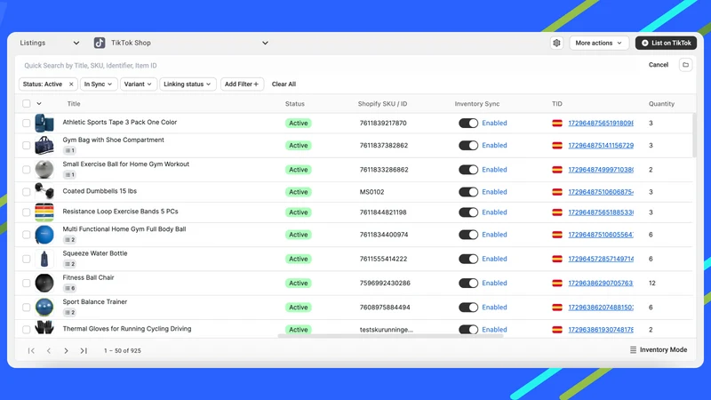Click the Spain flag in Coated Dumbbells row
The height and width of the screenshot is (400, 711).
click(x=557, y=192)
